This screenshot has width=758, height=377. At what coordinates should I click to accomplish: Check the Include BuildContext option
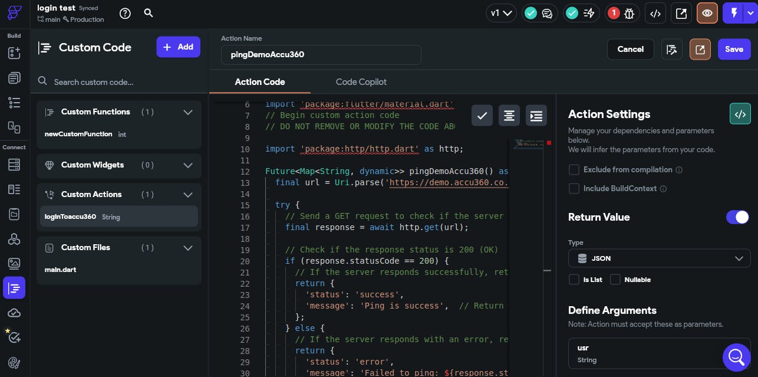[574, 189]
